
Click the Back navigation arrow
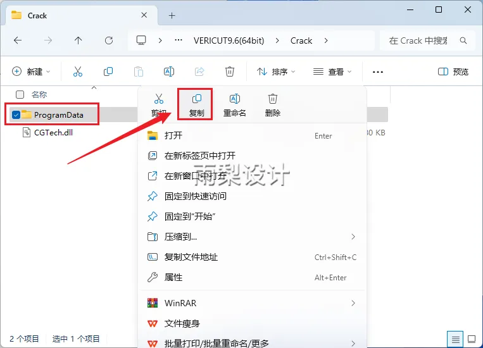click(x=18, y=40)
